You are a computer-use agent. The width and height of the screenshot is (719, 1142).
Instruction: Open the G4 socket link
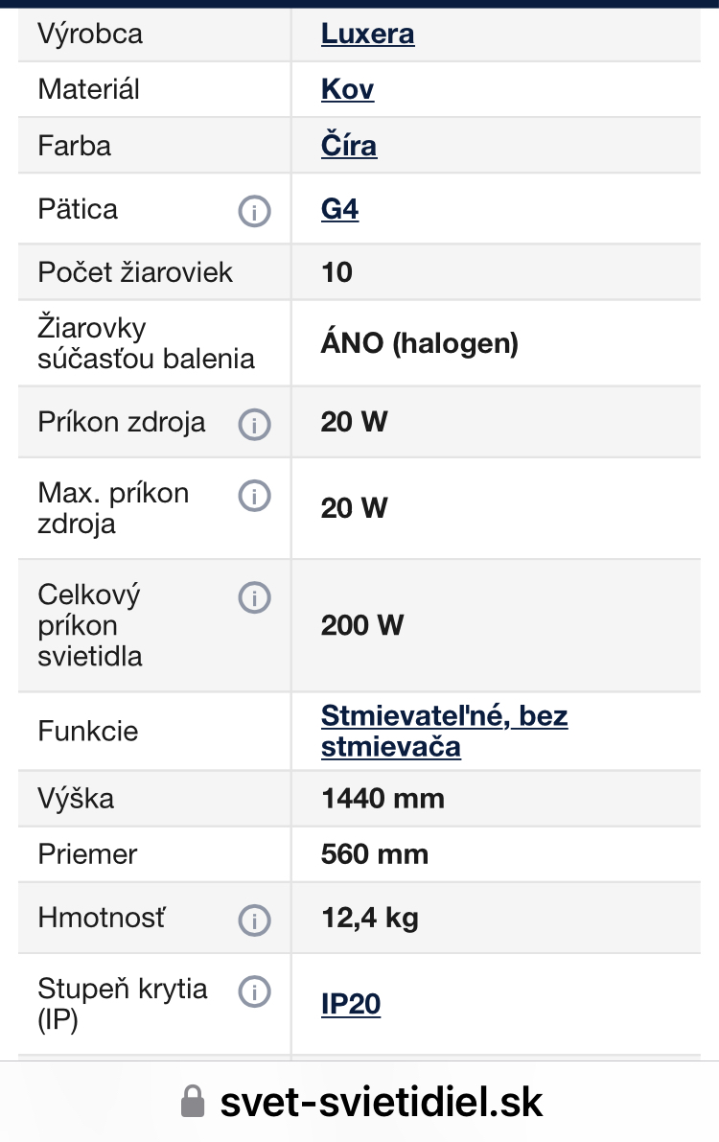339,209
